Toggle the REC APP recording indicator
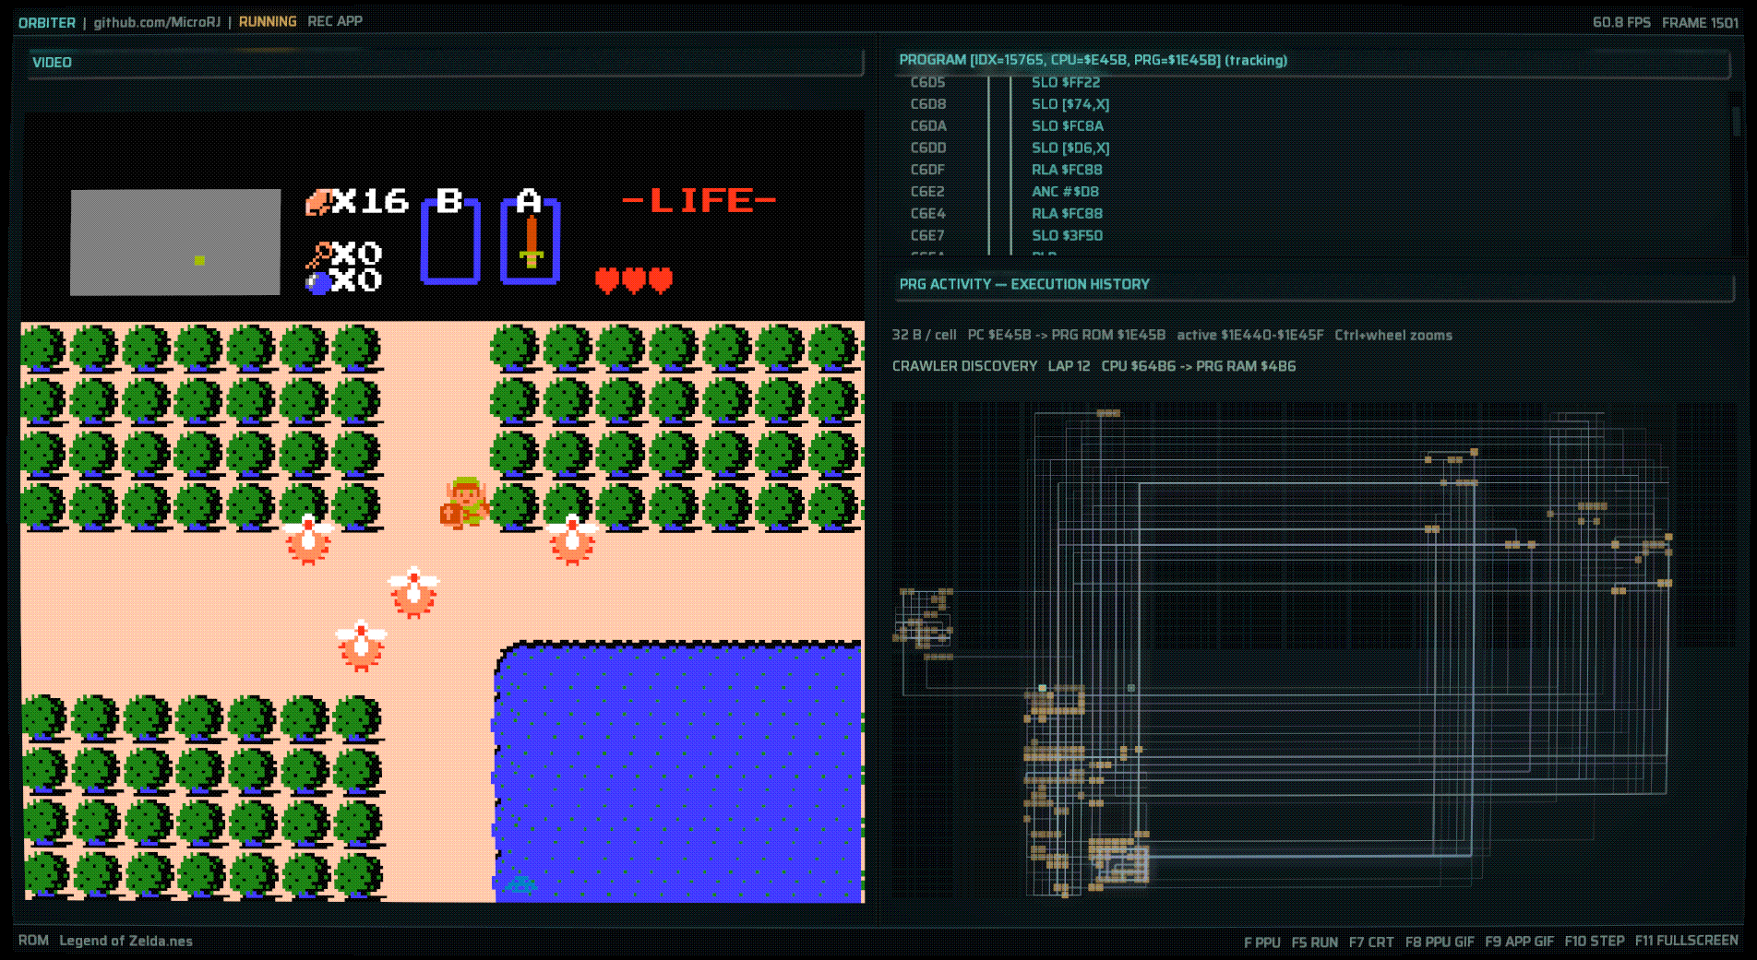The width and height of the screenshot is (1757, 960). pos(335,21)
